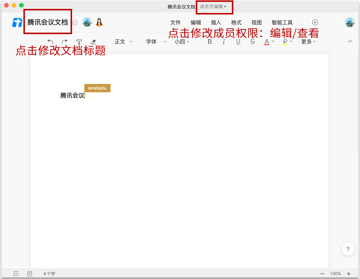Screen dimensions: 360x279
Task: Open the 文件 menu
Action: point(175,23)
